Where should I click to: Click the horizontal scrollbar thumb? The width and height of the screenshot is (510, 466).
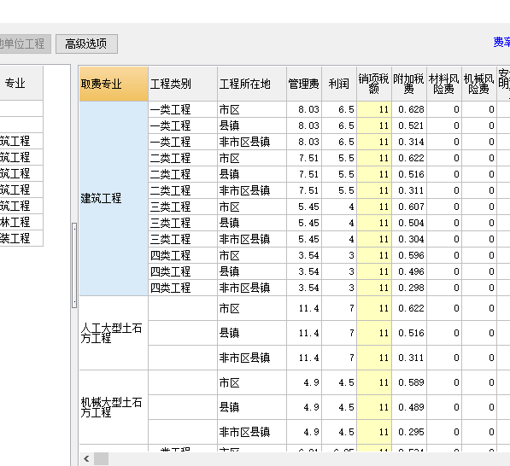(101, 459)
